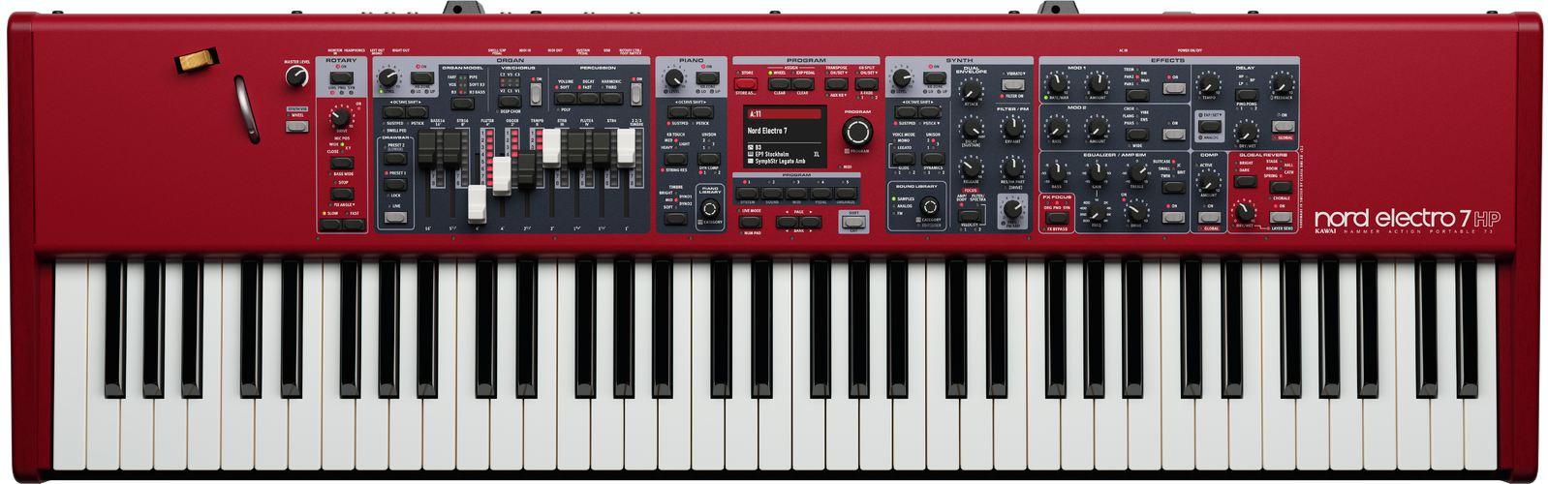Screen dimensions: 1548x484
Task: Push the Piano KB Touch button
Action: pyautogui.click(x=675, y=159)
